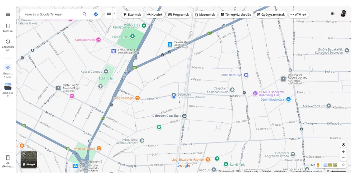Image resolution: width=351 pixels, height=179 pixels.
Task: Select the BinOla Babakellék marker
Action: [x=347, y=50]
